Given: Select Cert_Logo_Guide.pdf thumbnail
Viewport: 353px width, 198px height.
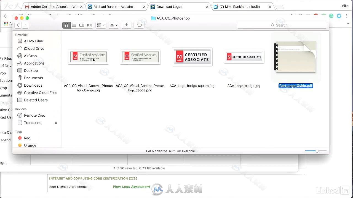Looking at the screenshot, I should point(296,57).
